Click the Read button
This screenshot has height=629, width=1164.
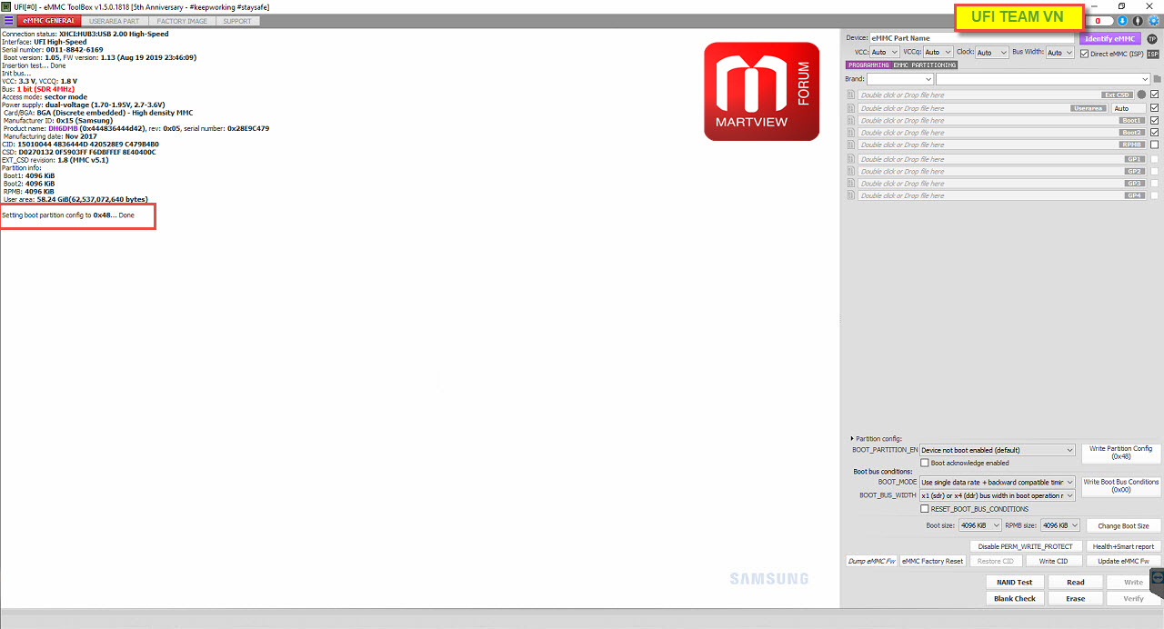point(1076,583)
